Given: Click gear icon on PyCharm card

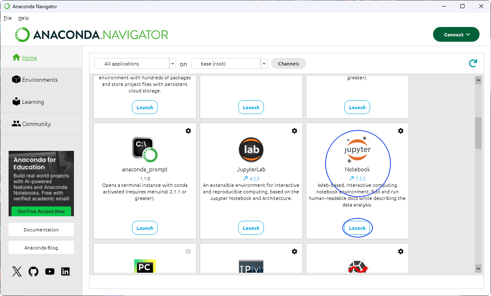Looking at the screenshot, I should [188, 251].
